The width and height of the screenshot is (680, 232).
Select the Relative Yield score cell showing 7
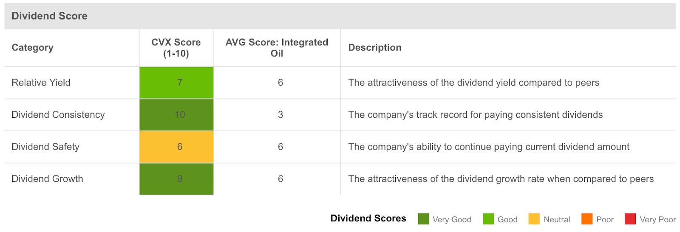176,82
